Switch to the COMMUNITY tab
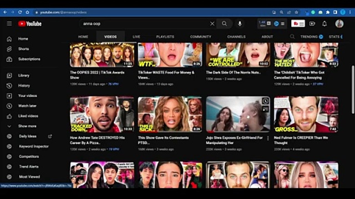The height and width of the screenshot is (199, 355). (x=201, y=36)
